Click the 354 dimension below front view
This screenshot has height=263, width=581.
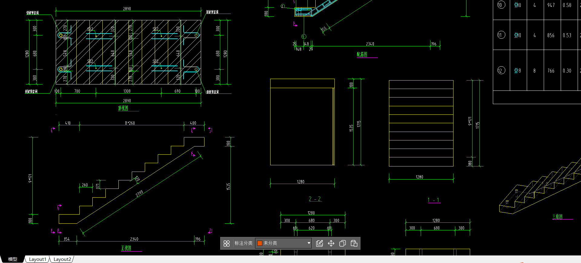pos(67,239)
